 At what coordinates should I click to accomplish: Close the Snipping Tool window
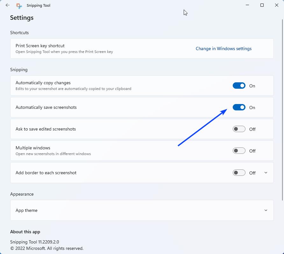click(277, 5)
